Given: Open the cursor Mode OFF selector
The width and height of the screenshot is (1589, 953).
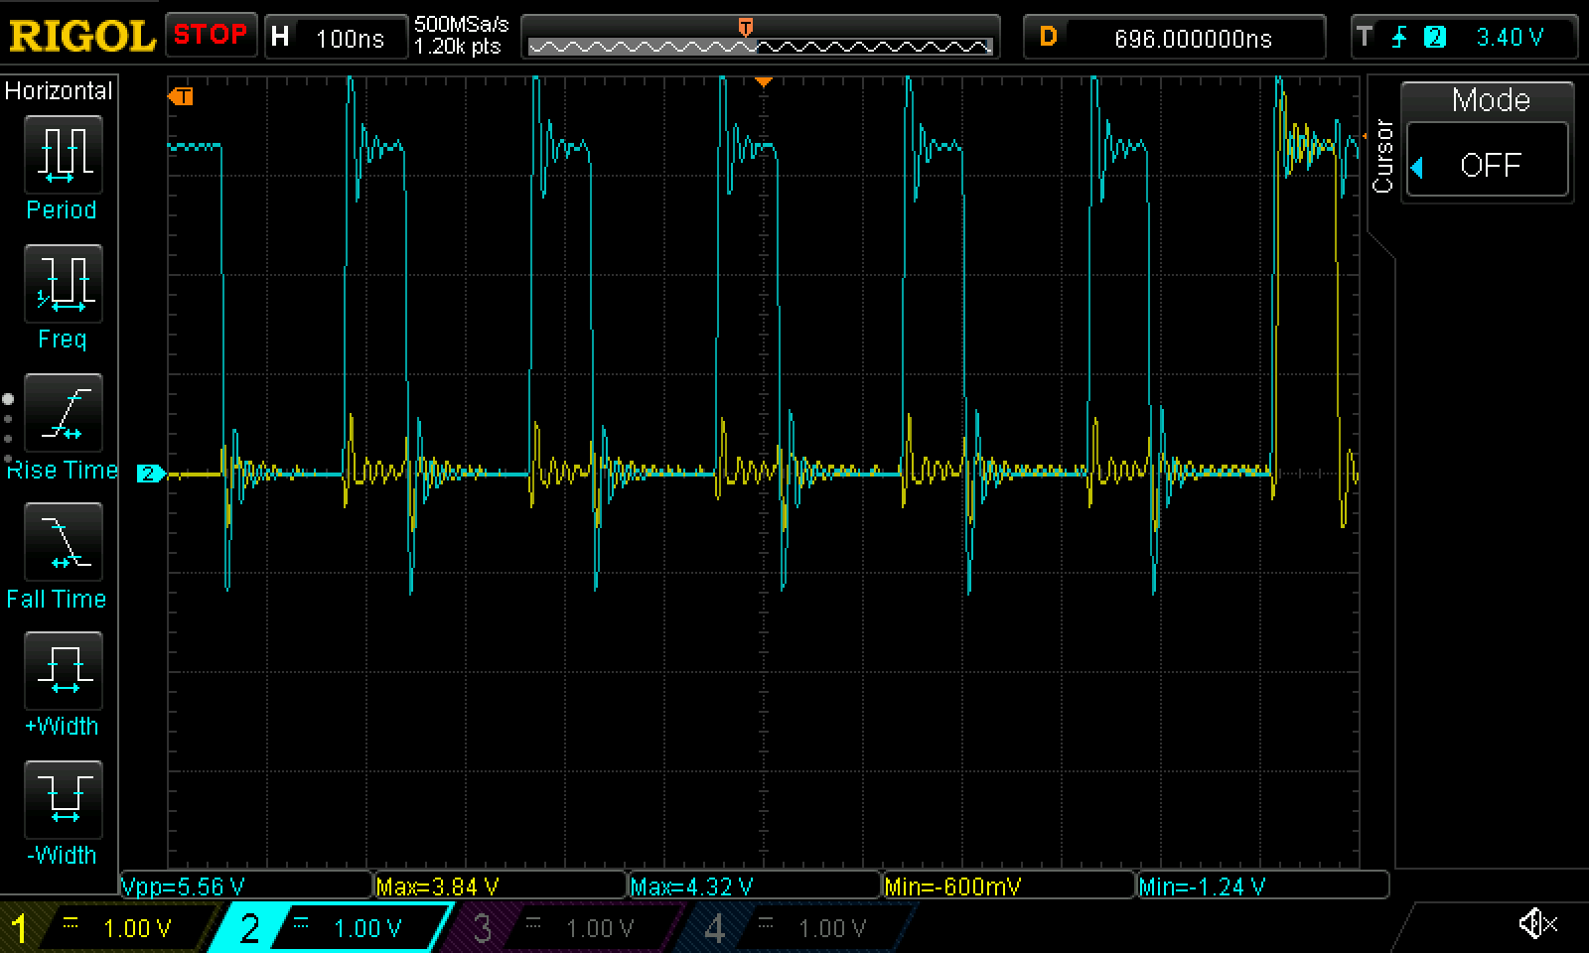Looking at the screenshot, I should point(1489,165).
